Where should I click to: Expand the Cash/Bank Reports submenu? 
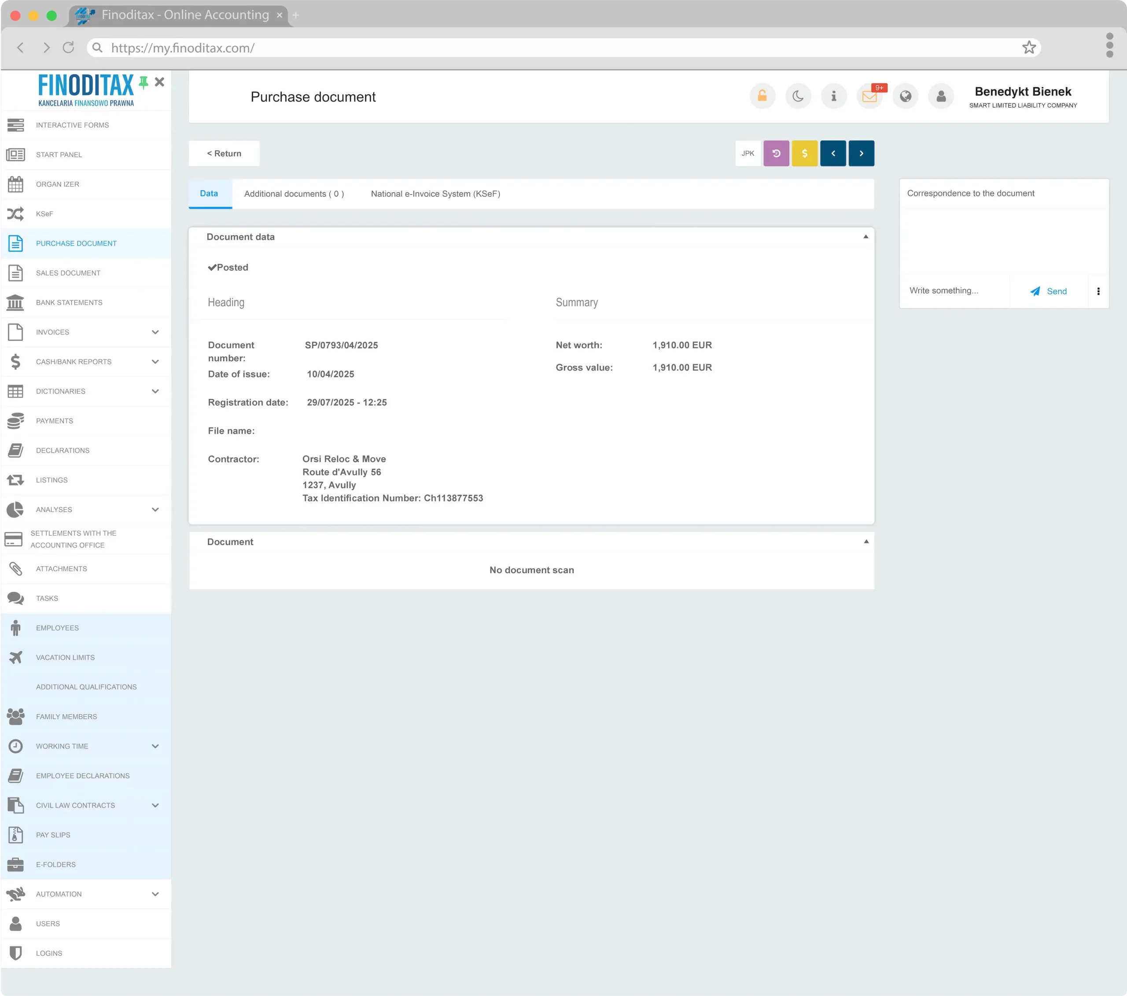click(155, 362)
